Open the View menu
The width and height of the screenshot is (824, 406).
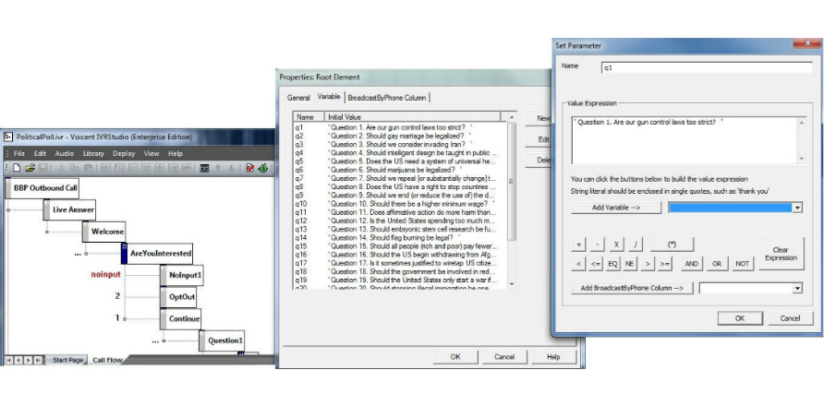tap(151, 154)
